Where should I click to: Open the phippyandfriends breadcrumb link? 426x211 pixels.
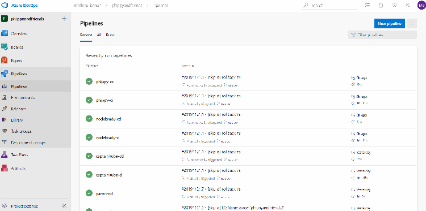pos(127,6)
